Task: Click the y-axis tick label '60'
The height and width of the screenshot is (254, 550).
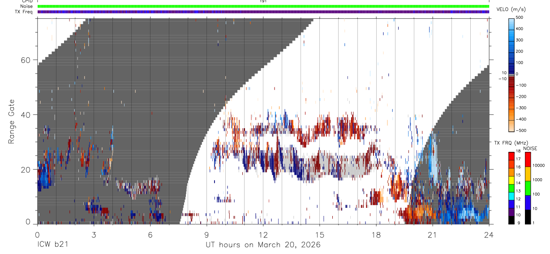Action: pyautogui.click(x=26, y=60)
